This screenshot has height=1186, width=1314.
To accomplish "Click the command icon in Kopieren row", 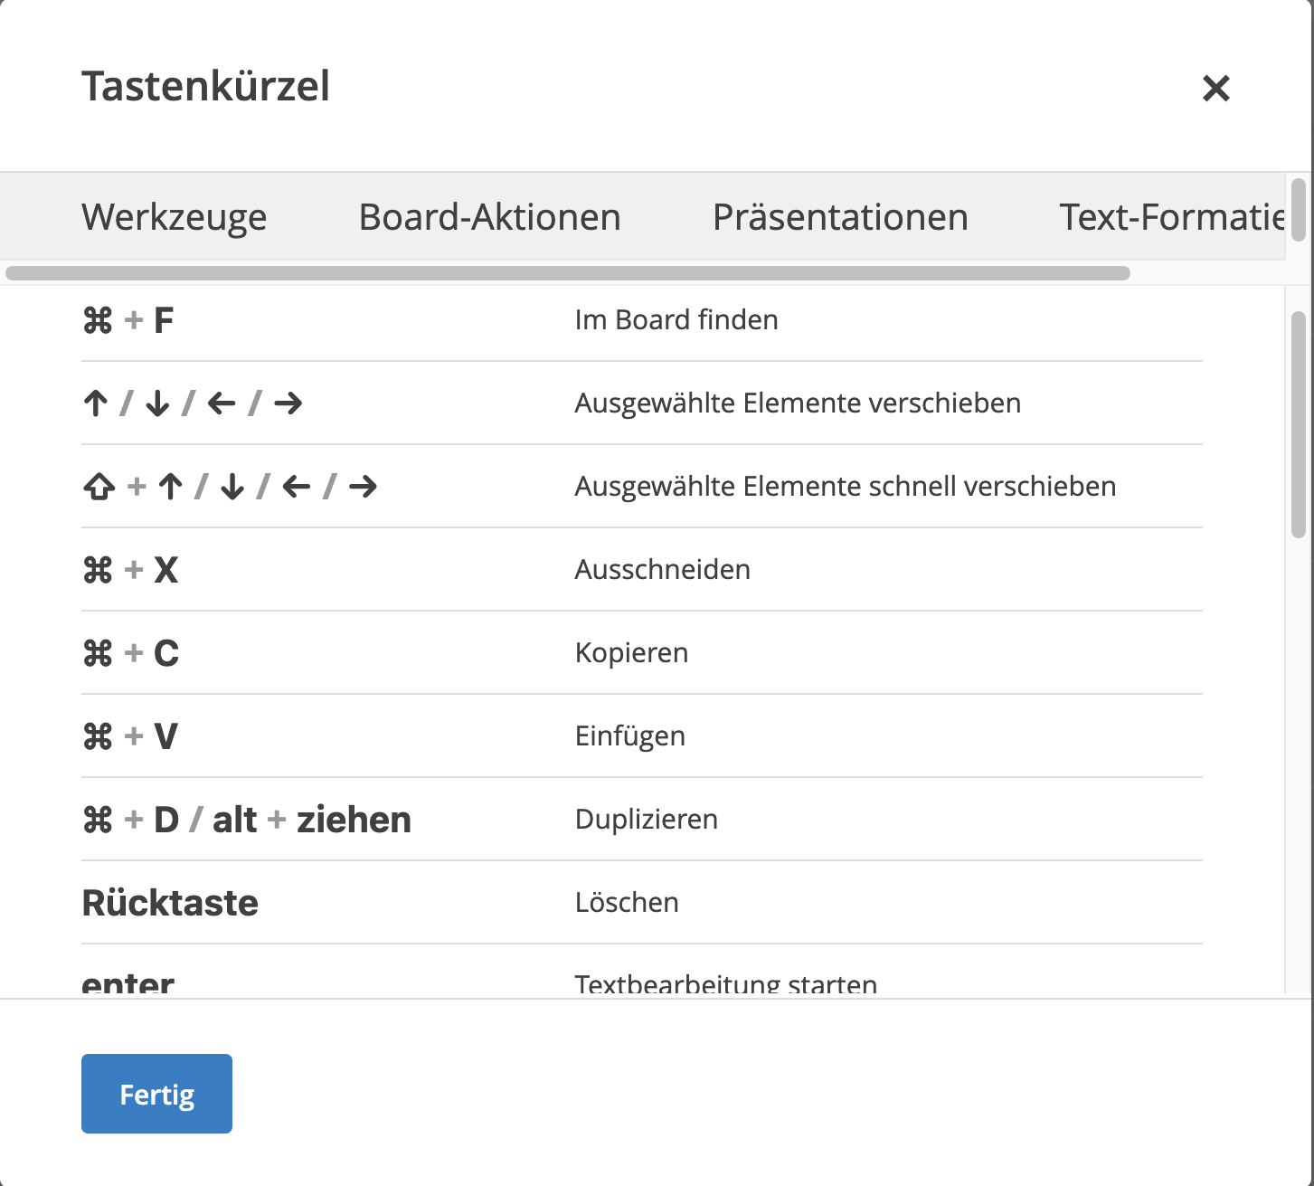I will (x=98, y=653).
